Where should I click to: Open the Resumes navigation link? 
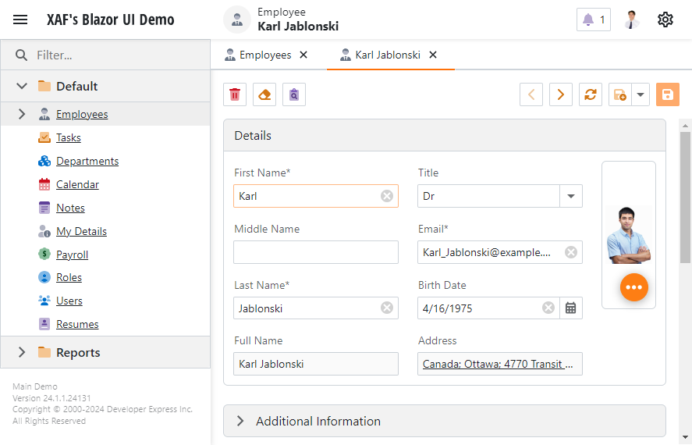pyautogui.click(x=77, y=324)
